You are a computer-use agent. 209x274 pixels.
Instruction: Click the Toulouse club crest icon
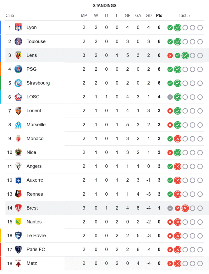tap(18, 41)
